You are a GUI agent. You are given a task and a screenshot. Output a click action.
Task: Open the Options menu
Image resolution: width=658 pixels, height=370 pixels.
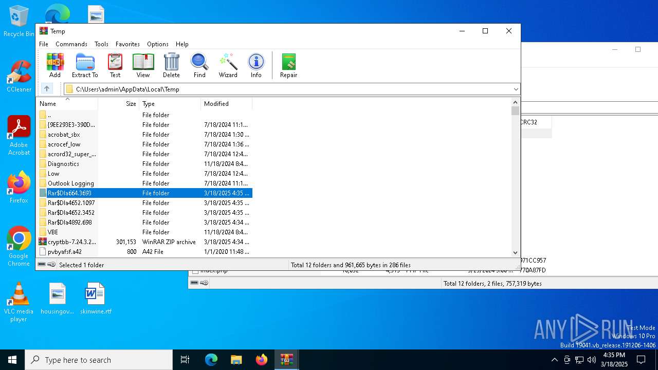[x=157, y=44]
